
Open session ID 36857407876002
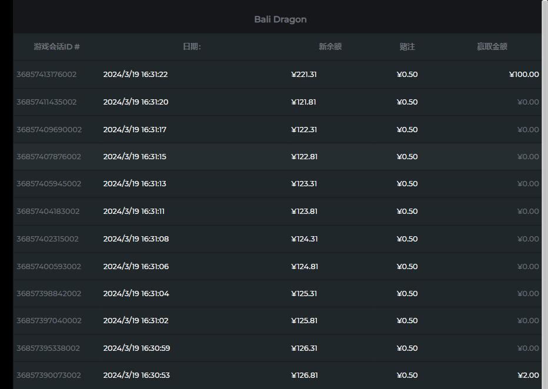[x=49, y=157]
